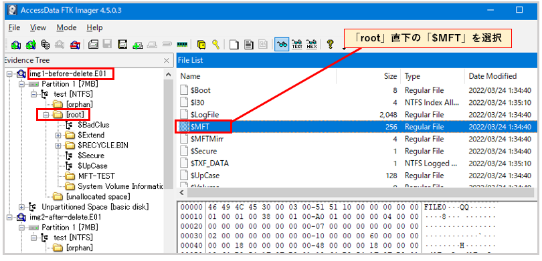This screenshot has width=542, height=261.
Task: Select the $MFT file in the list
Action: pyautogui.click(x=357, y=127)
